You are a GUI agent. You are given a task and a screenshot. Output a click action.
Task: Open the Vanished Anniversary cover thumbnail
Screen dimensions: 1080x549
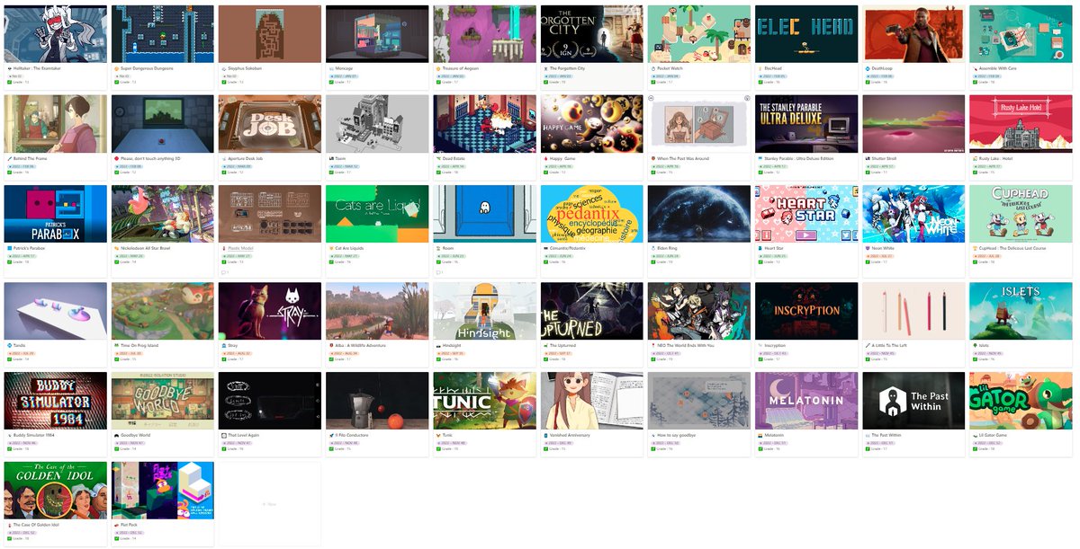pos(590,401)
